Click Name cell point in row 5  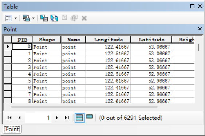click(73, 81)
